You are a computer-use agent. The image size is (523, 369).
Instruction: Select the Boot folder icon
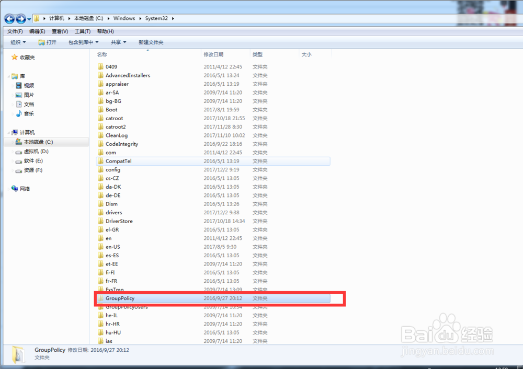click(x=101, y=109)
